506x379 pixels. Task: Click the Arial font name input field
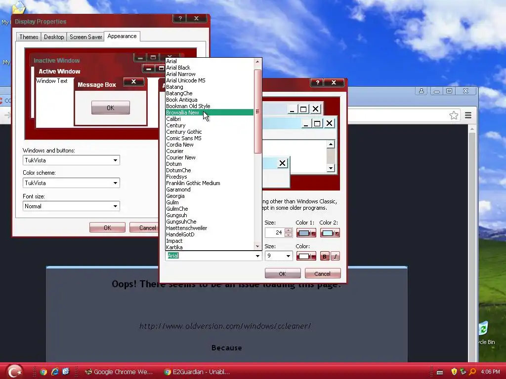210,256
